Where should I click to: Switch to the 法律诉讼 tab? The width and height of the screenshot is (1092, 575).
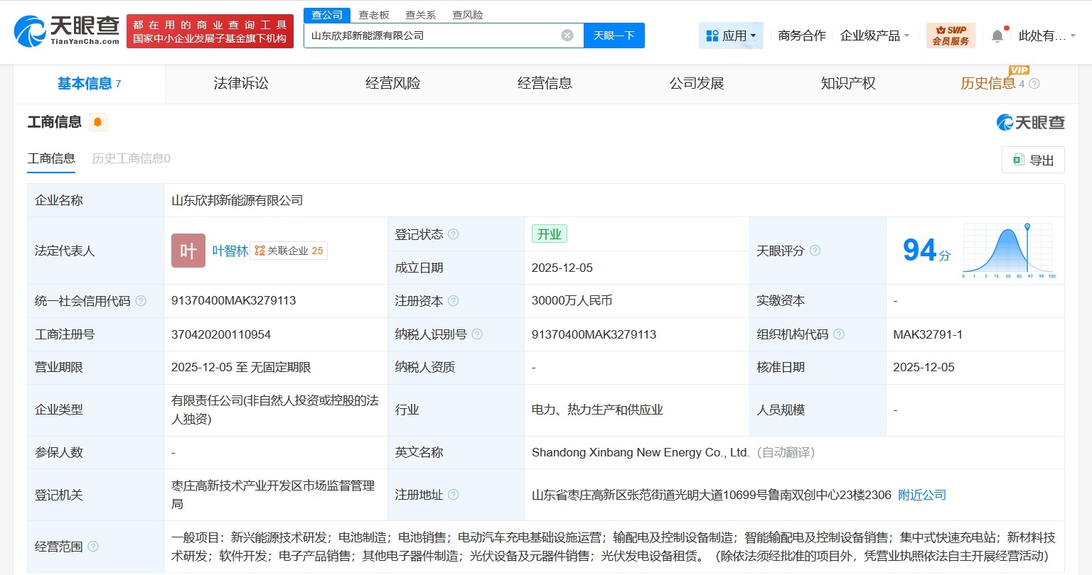pos(241,82)
